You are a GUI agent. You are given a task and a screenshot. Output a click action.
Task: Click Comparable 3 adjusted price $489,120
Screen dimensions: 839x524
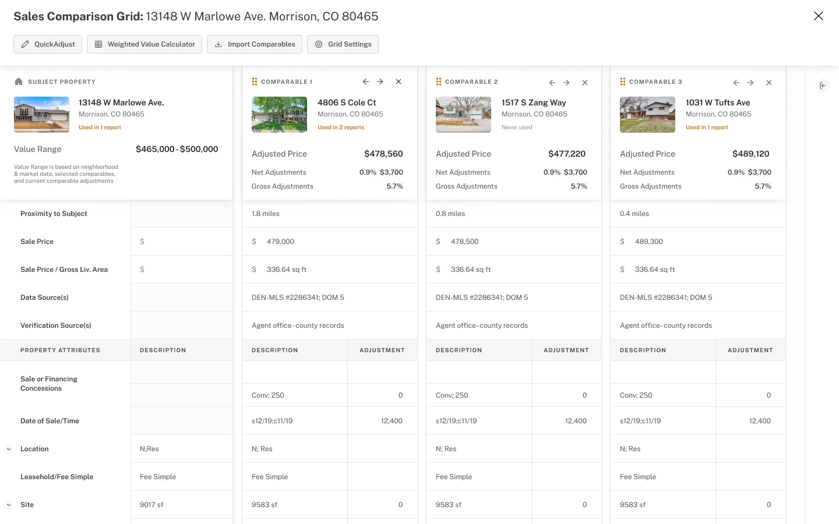[x=751, y=154]
